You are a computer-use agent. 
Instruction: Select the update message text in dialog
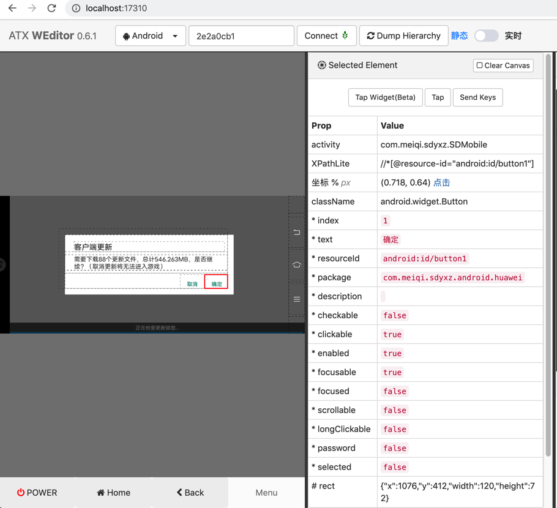click(x=143, y=263)
